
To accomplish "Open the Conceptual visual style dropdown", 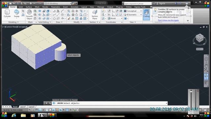I will point(133,11).
